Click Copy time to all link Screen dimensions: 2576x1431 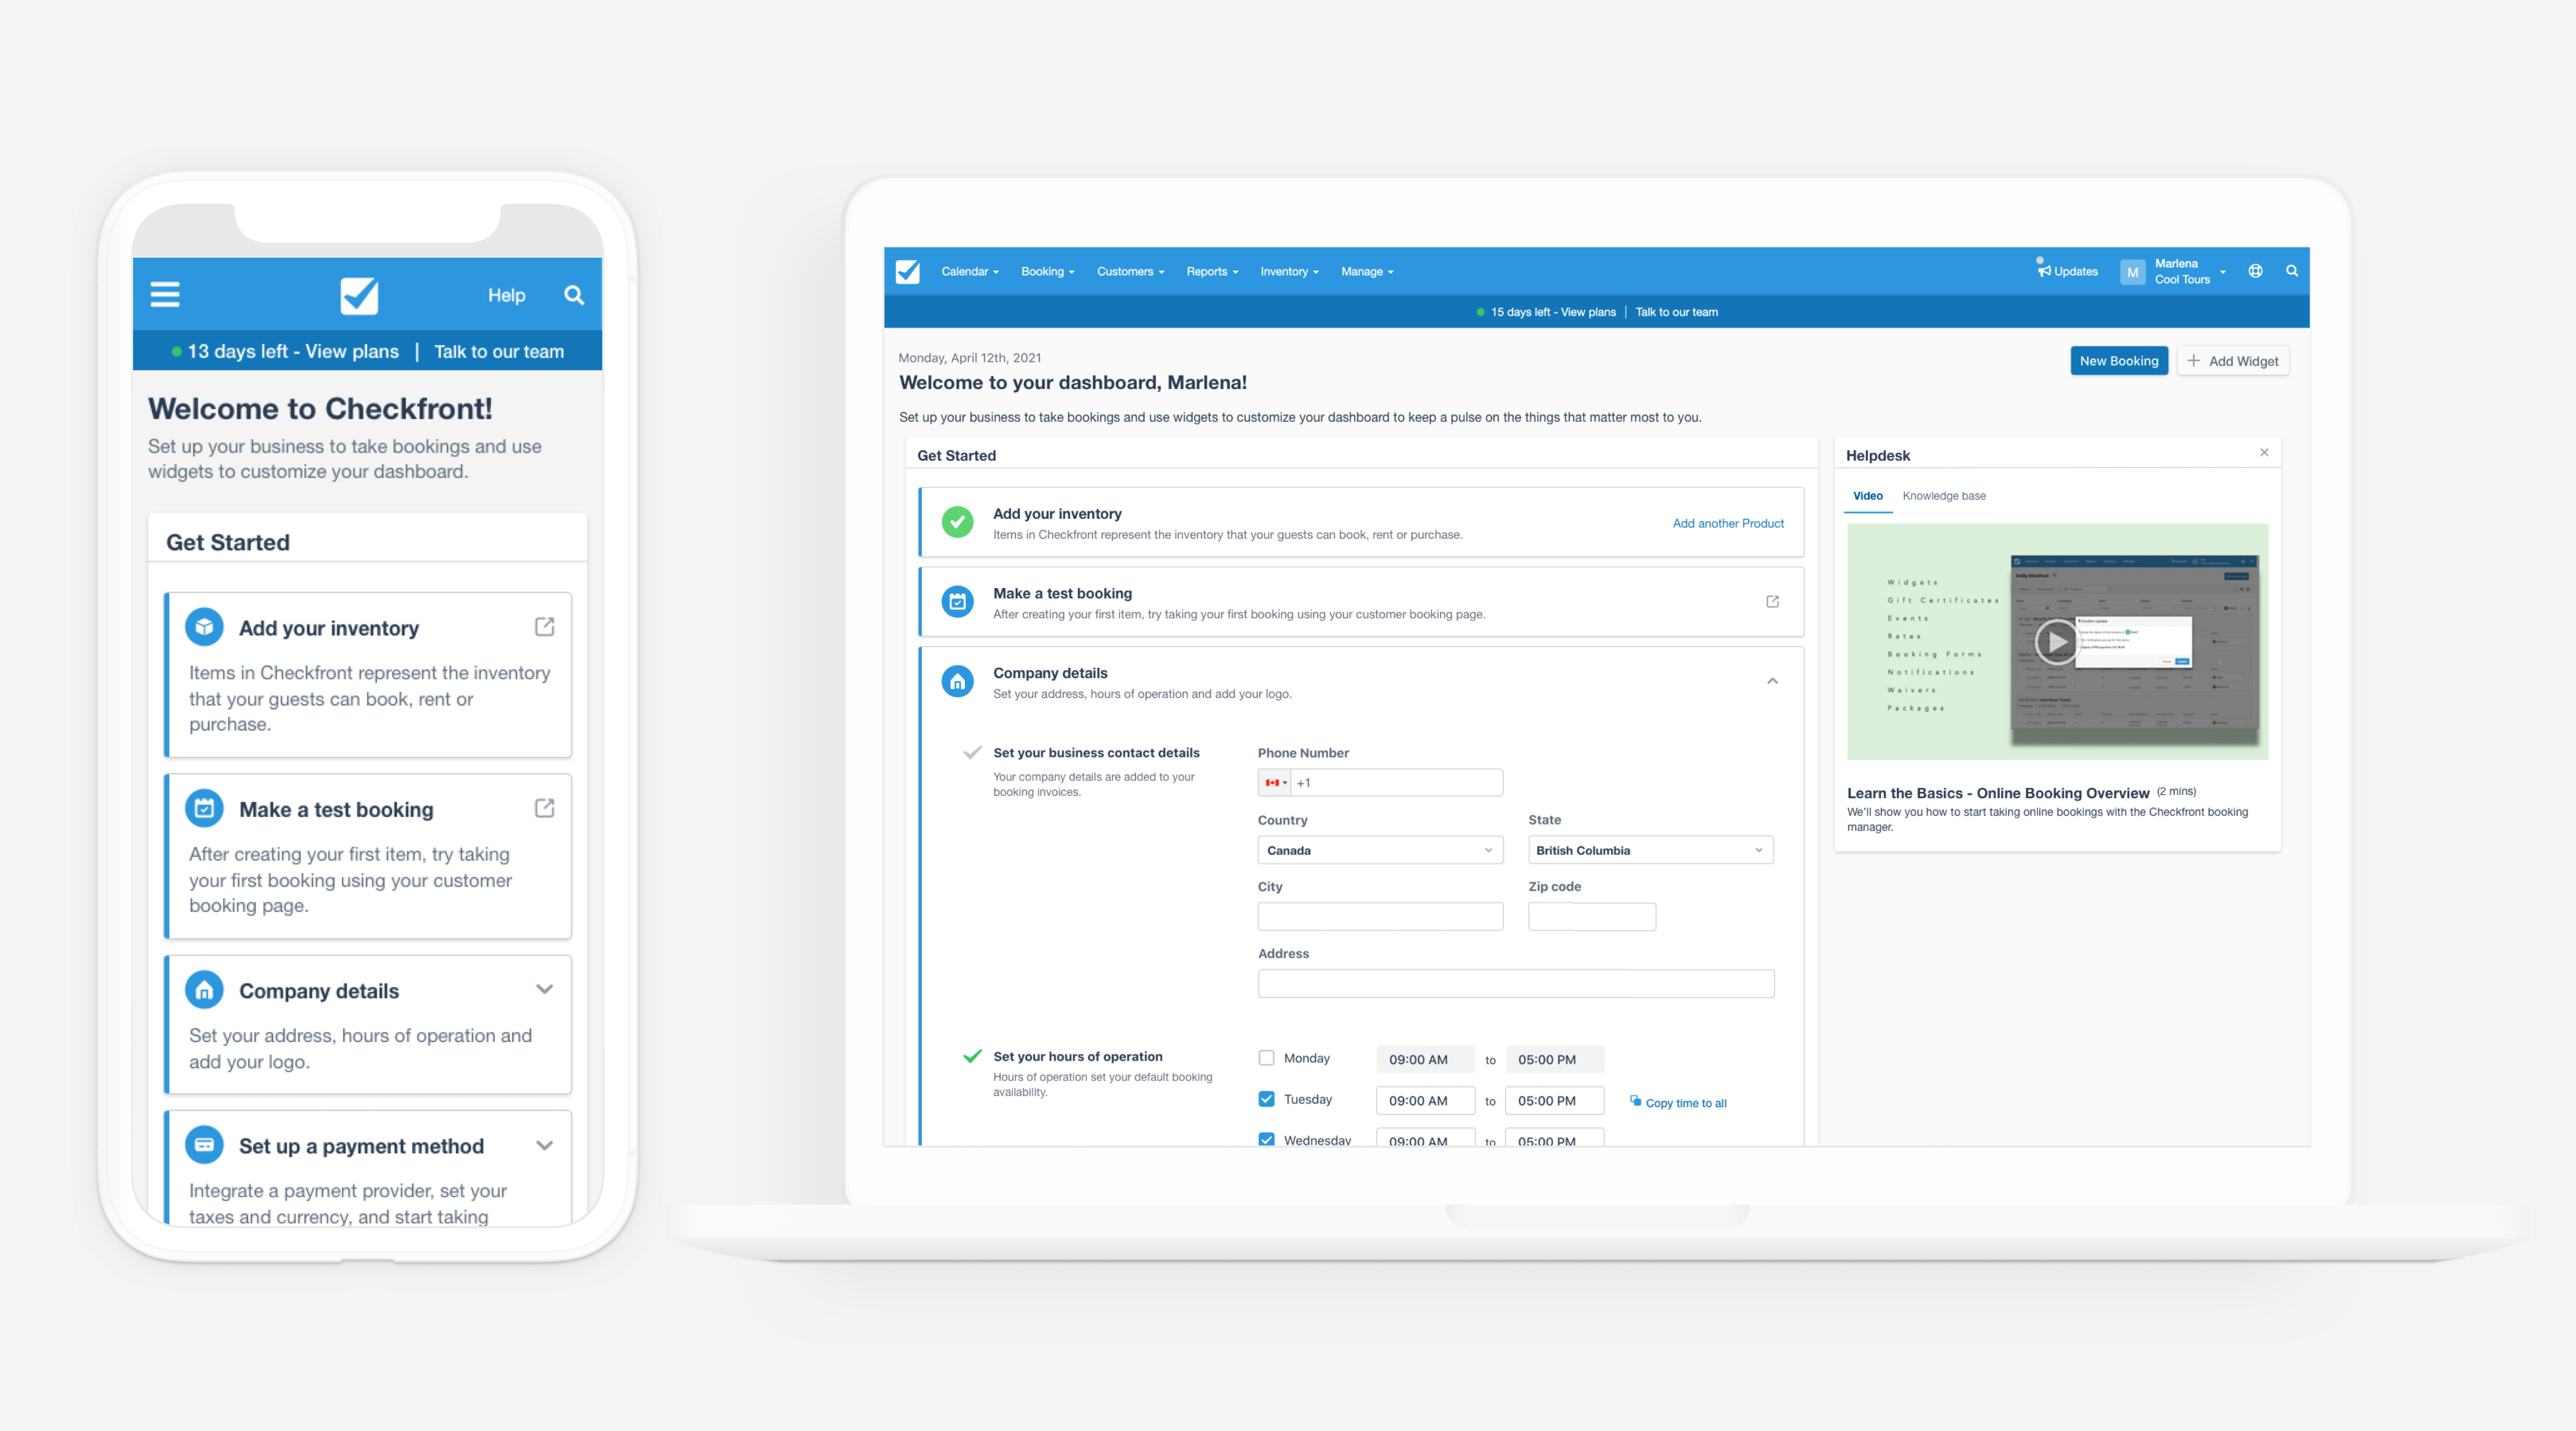point(1685,1103)
